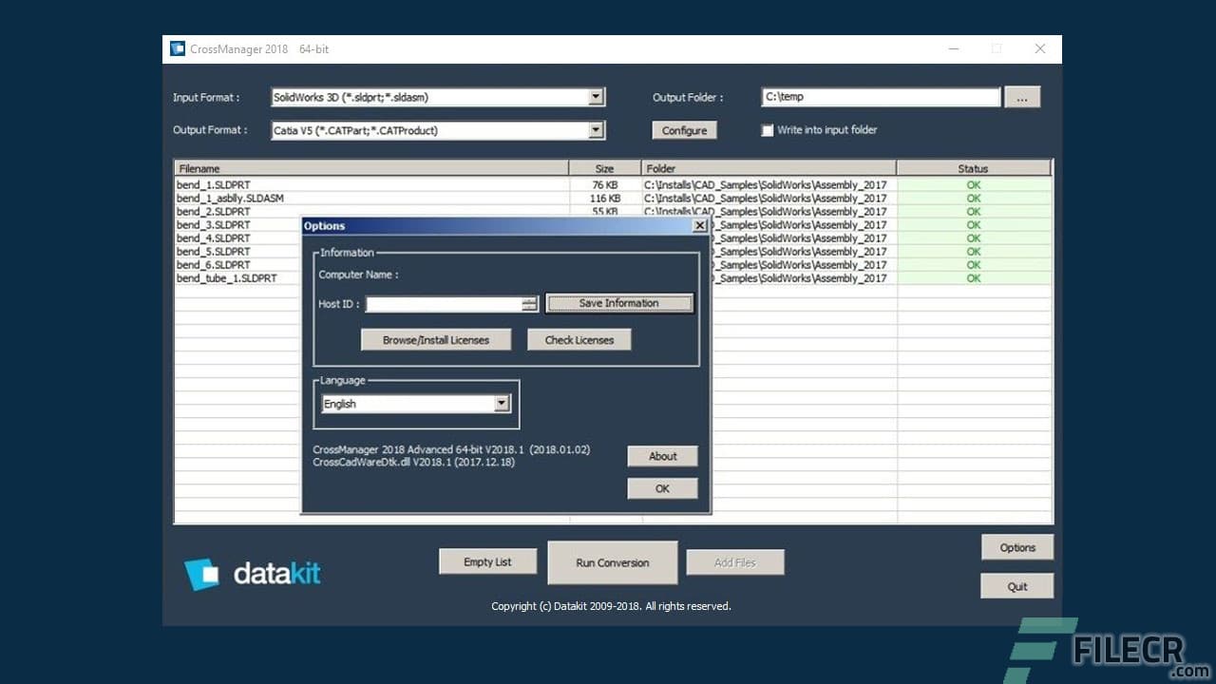Click Empty List to clear files
The height and width of the screenshot is (684, 1216).
point(487,561)
